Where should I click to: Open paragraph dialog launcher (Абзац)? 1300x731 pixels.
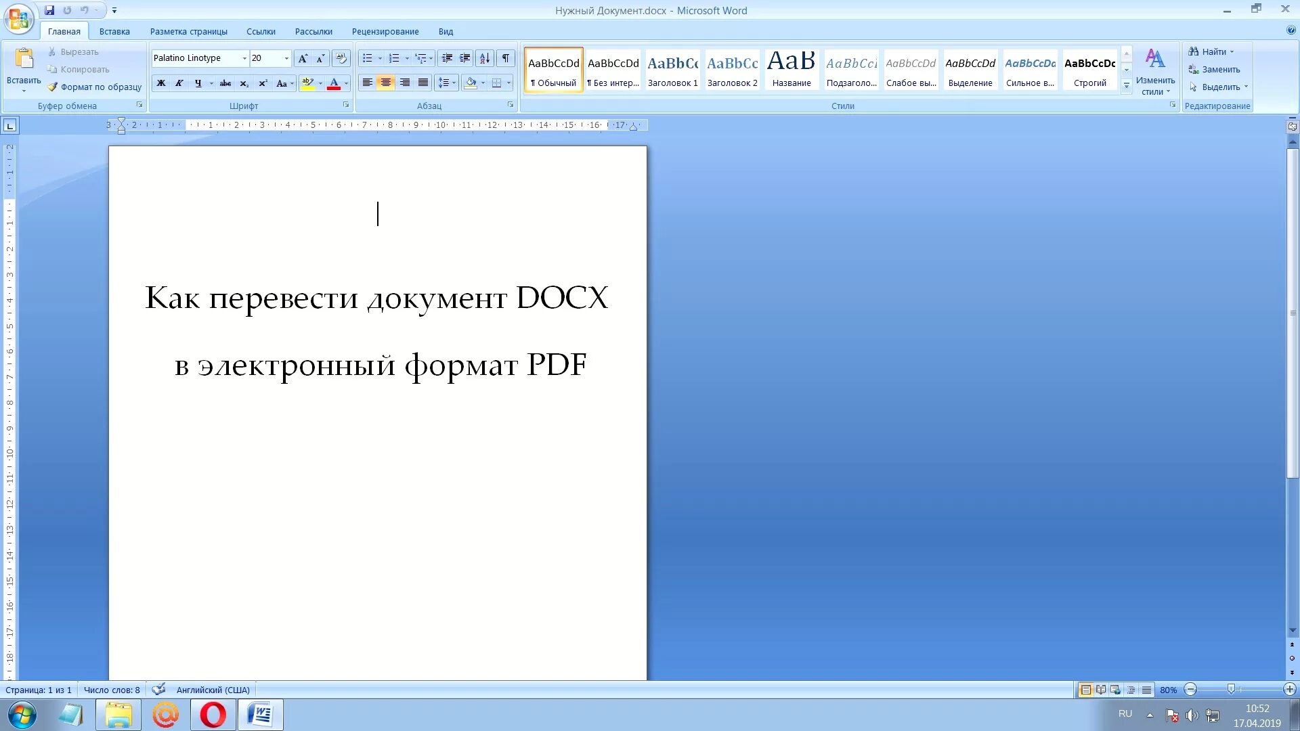(x=511, y=105)
